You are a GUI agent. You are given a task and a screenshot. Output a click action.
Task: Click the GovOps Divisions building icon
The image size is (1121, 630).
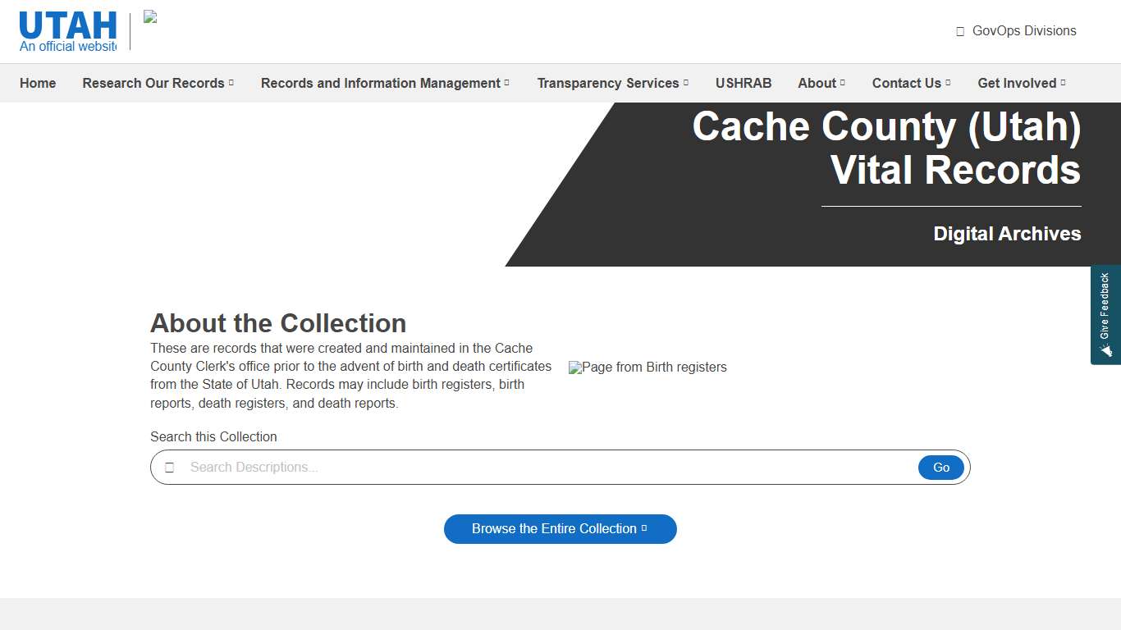(x=959, y=30)
